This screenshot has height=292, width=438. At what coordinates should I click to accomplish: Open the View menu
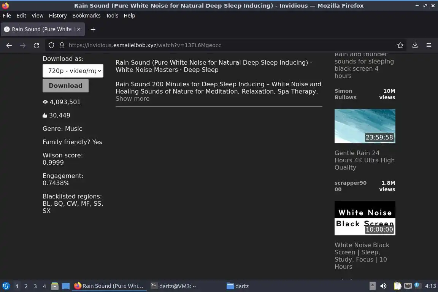[x=37, y=16]
